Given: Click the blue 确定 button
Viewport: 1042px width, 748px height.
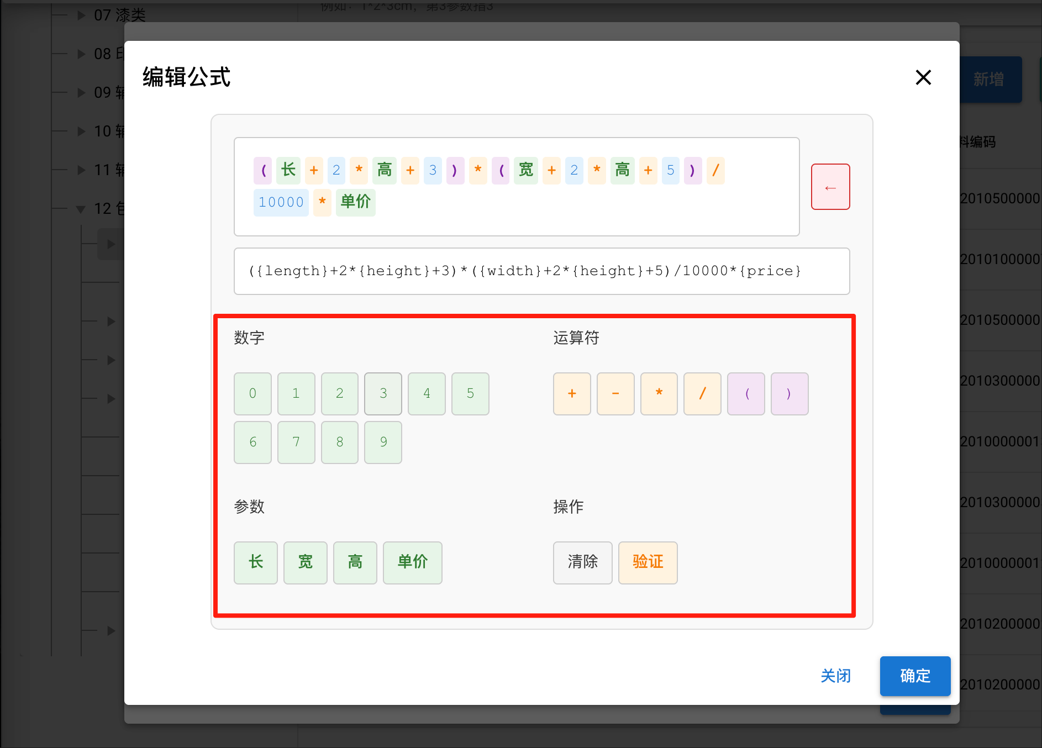Looking at the screenshot, I should [x=915, y=676].
